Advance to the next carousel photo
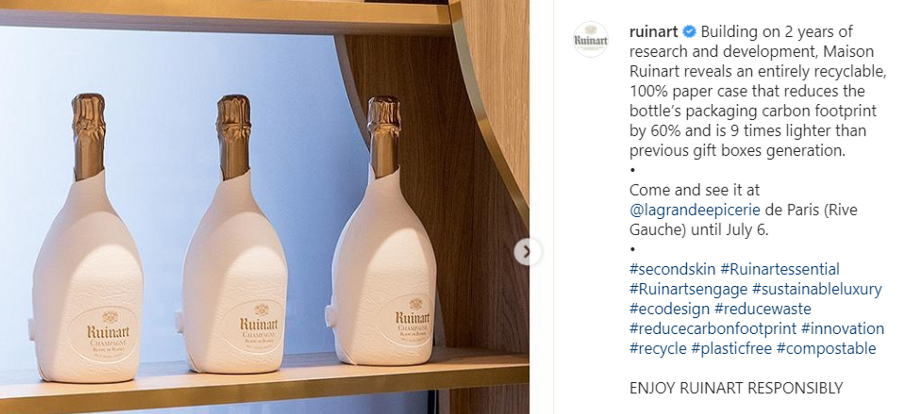Image resolution: width=900 pixels, height=414 pixels. click(x=527, y=251)
